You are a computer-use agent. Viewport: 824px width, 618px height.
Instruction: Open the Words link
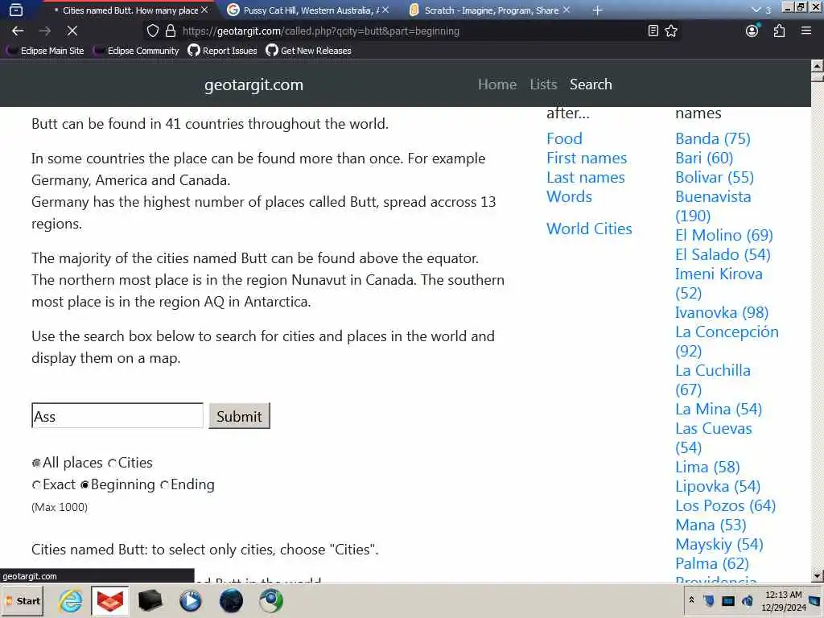click(569, 196)
